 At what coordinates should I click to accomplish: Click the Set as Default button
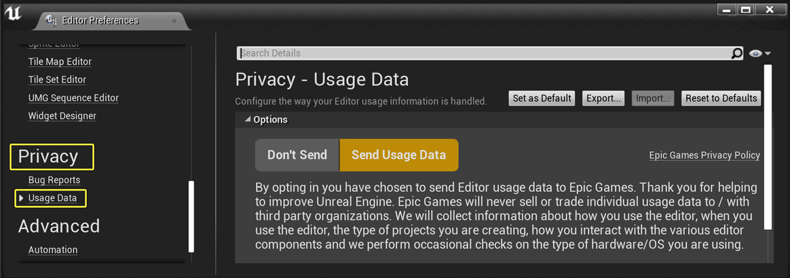542,98
